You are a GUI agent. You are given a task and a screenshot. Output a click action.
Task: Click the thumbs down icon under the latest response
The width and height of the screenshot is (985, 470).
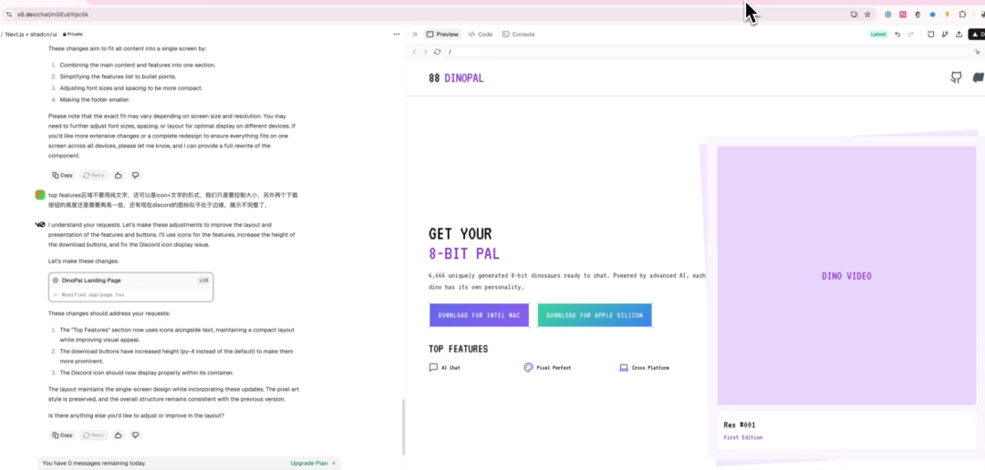click(135, 435)
